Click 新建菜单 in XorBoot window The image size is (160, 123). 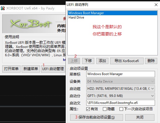pyautogui.click(x=31, y=69)
